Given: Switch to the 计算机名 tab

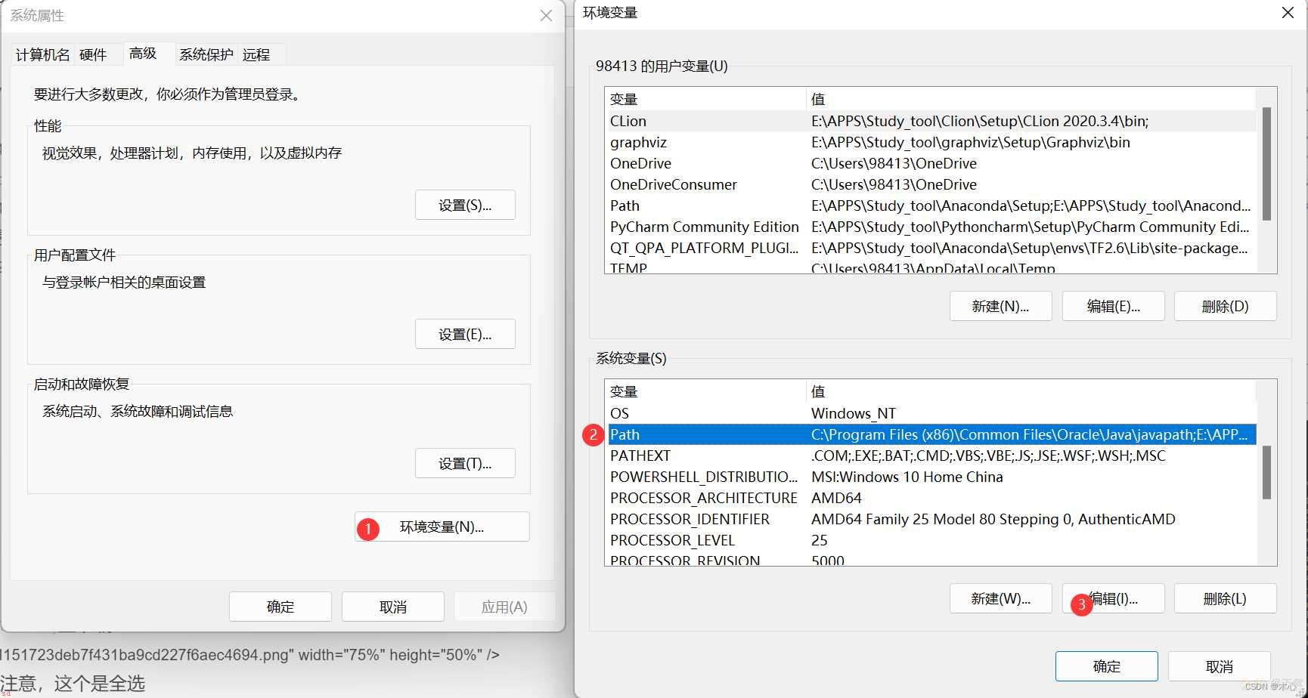Looking at the screenshot, I should pos(42,54).
